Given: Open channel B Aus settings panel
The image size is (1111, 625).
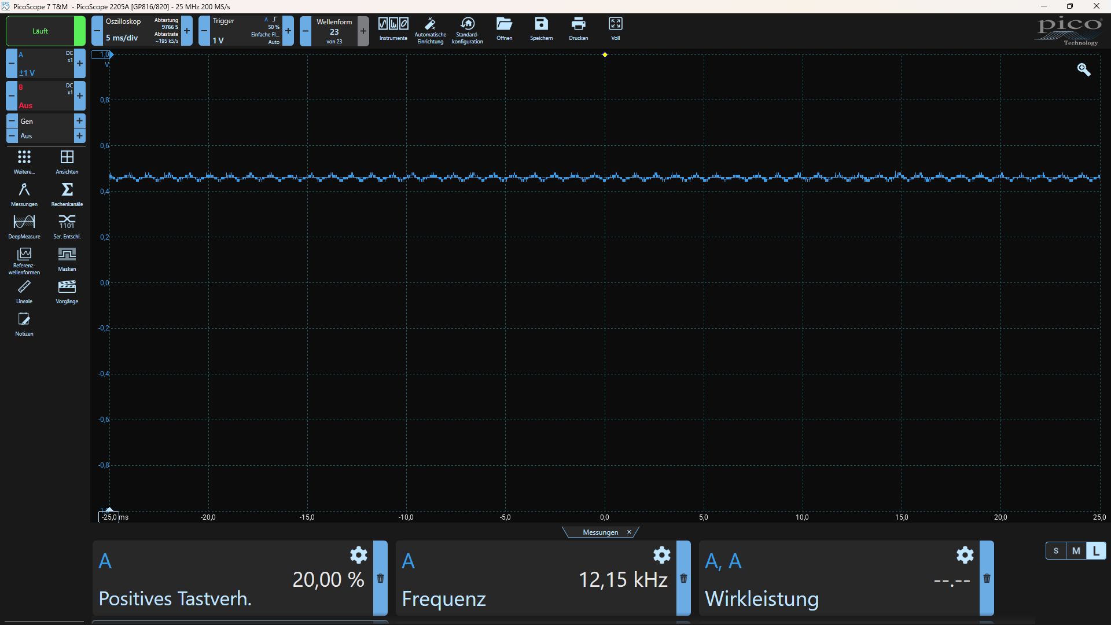Looking at the screenshot, I should click(45, 96).
